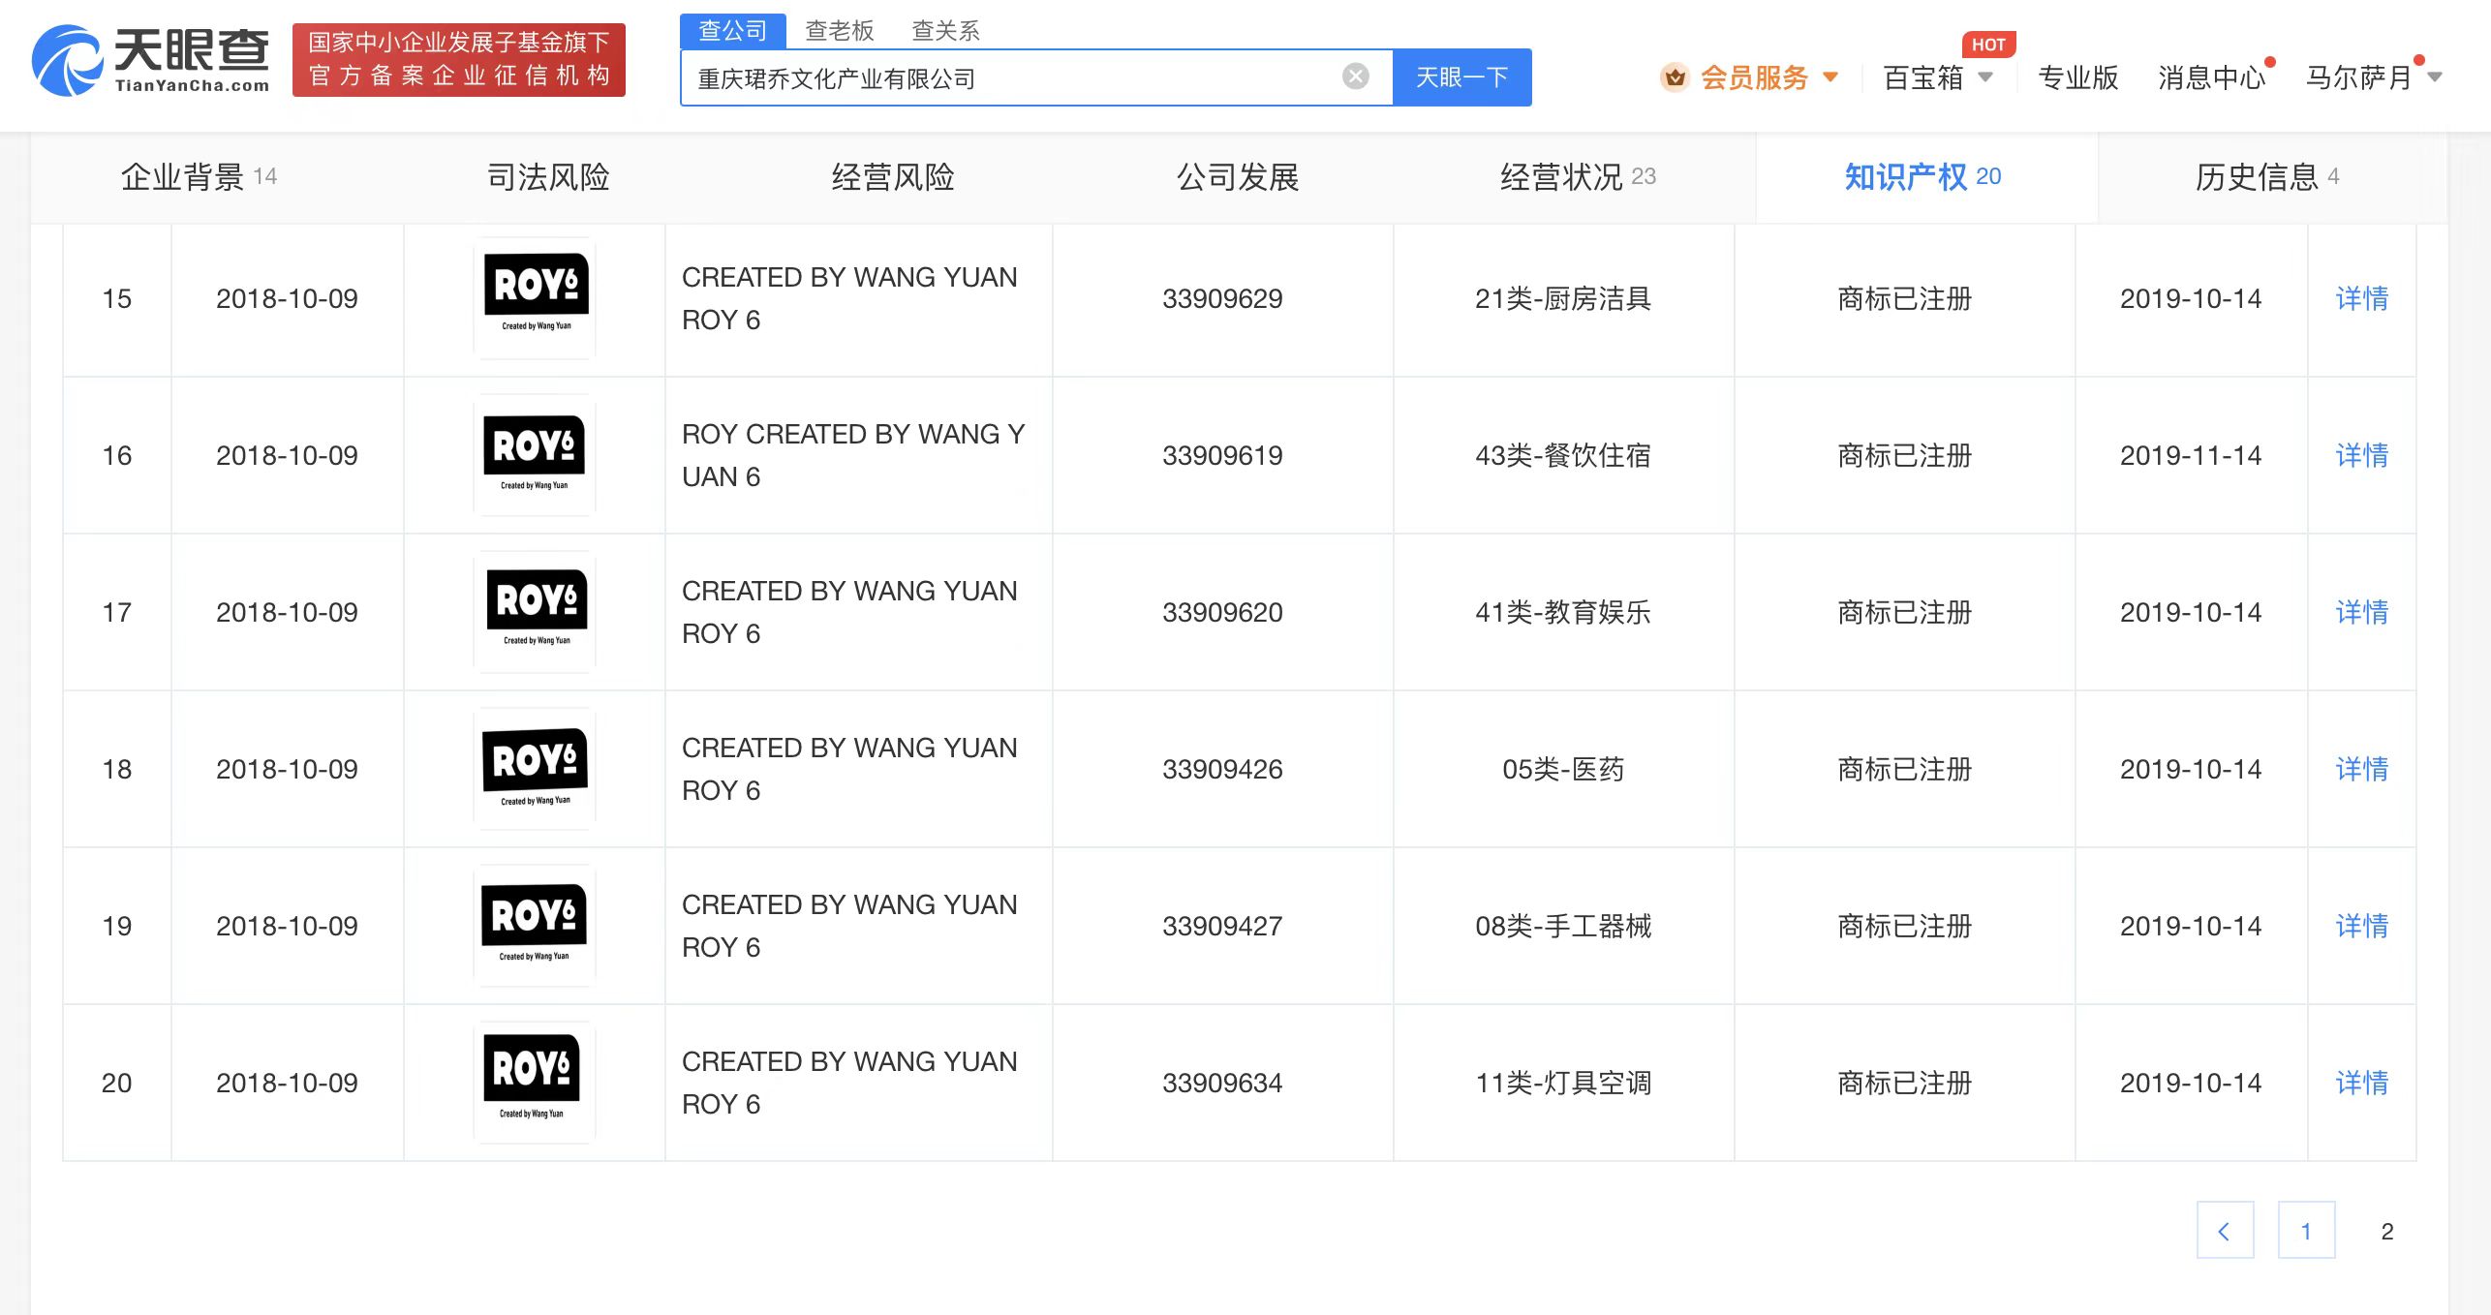Viewport: 2491px width, 1315px height.
Task: Click category 21类-厨房洁具
Action: [1563, 298]
